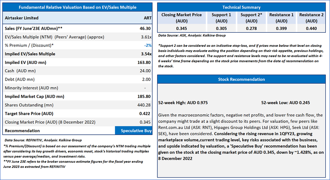Click the 'ART' ticker symbol
330x180 pixels.
[x=147, y=18]
